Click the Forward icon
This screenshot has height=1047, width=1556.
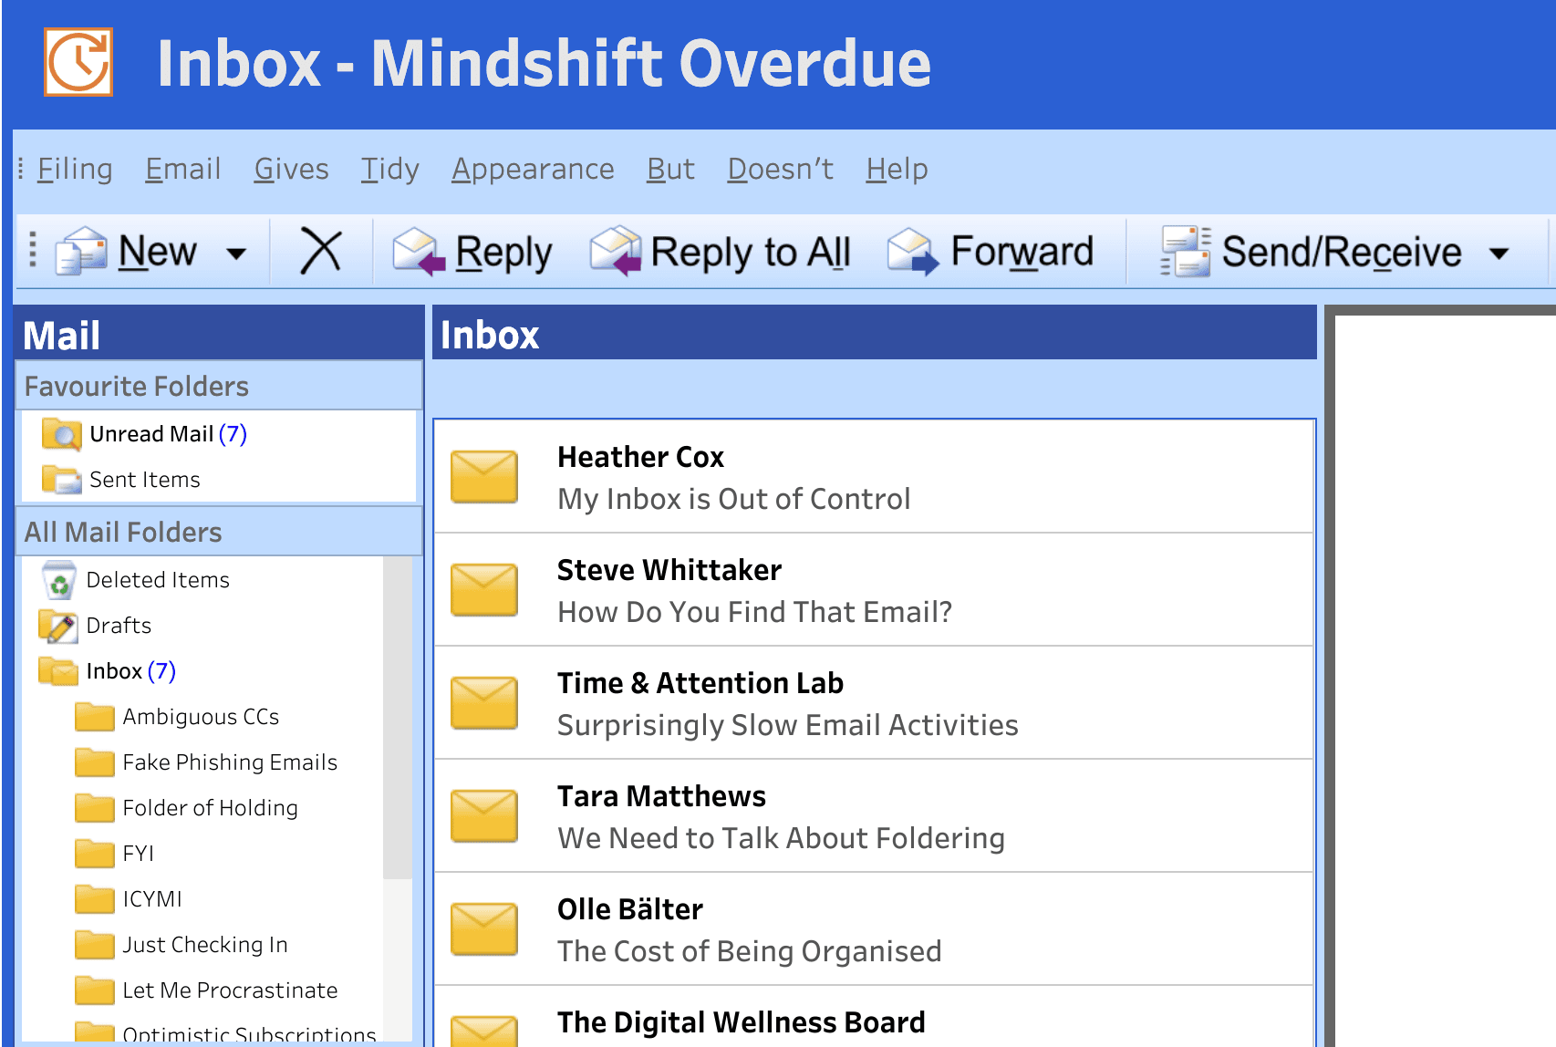click(914, 253)
